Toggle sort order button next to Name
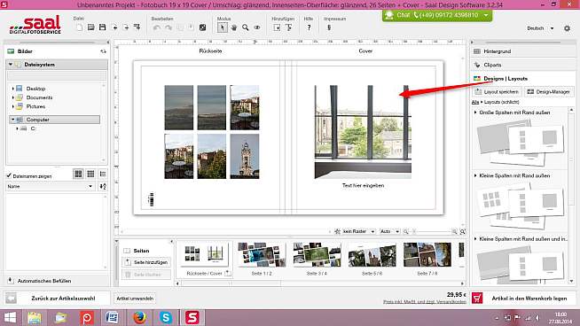 103,186
